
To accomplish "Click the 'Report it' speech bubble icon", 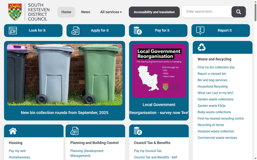I will pyautogui.click(x=200, y=31).
